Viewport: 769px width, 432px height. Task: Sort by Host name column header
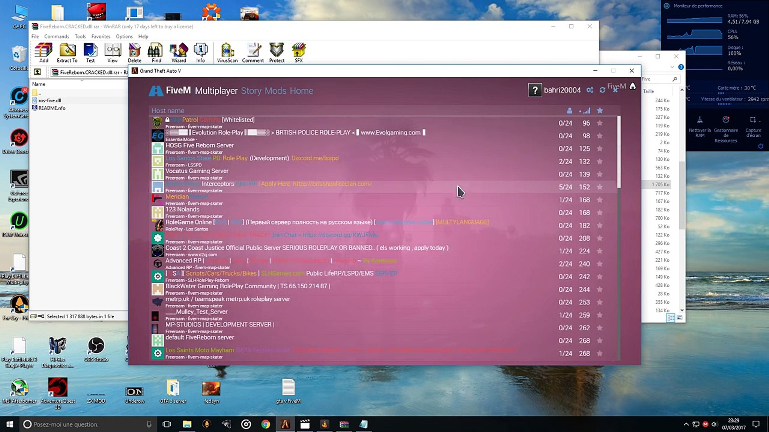(x=168, y=111)
